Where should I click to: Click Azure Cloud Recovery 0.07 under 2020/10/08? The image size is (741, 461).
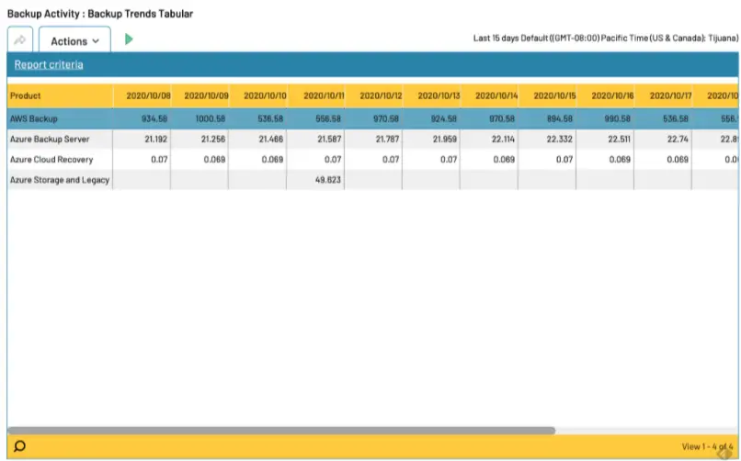click(x=159, y=160)
